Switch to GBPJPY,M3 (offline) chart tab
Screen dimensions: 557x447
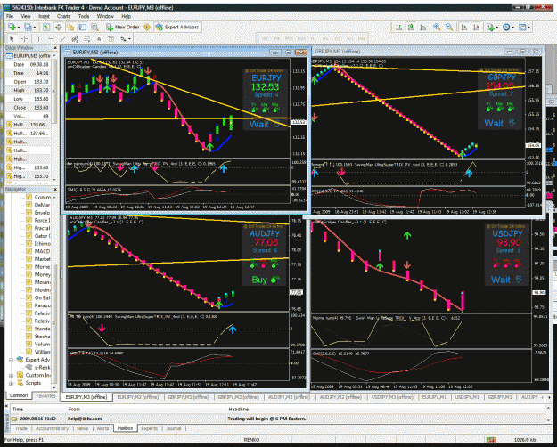click(189, 397)
